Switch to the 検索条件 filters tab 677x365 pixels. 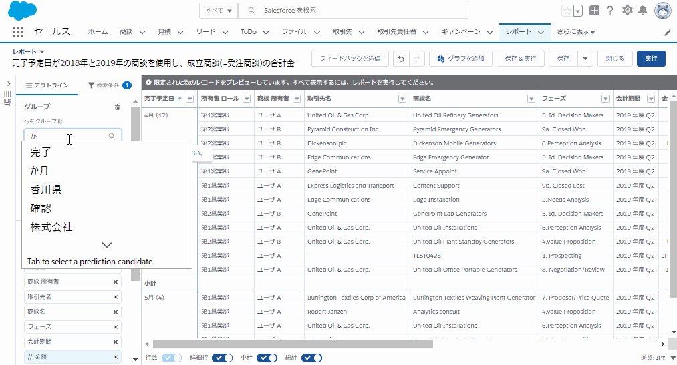109,85
